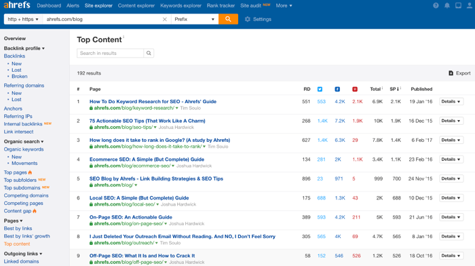
Task: Click Export button
Action: (x=459, y=73)
